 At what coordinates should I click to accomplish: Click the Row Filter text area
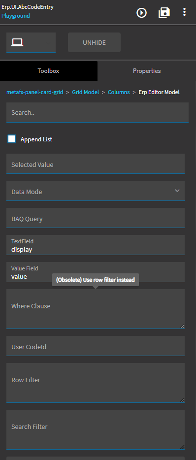coord(96,383)
